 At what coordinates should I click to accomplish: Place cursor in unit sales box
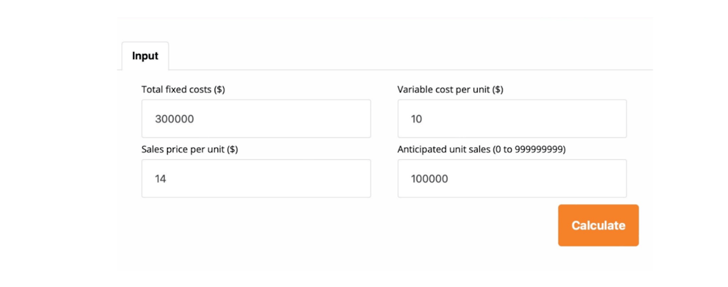coord(512,178)
